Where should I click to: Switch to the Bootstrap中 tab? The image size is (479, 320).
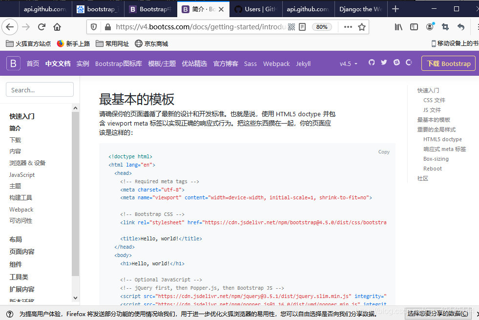coord(151,9)
